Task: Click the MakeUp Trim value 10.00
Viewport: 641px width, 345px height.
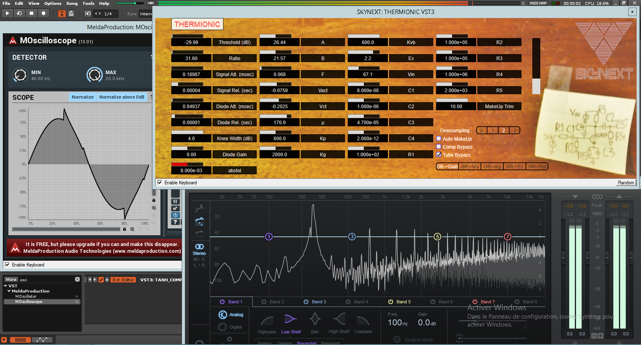Action: (456, 106)
